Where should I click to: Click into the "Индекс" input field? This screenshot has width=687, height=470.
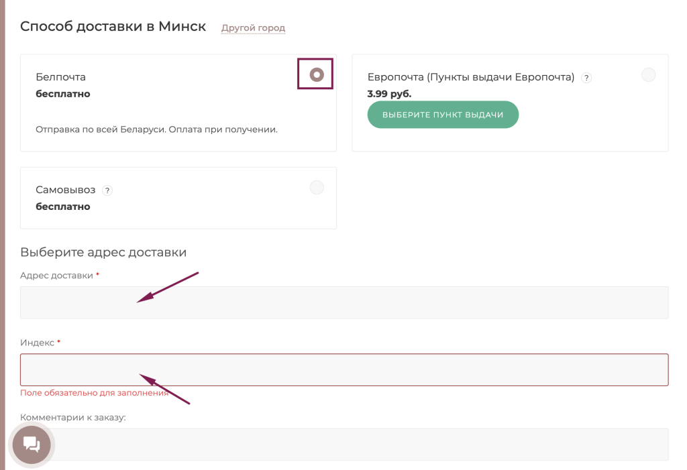(344, 369)
